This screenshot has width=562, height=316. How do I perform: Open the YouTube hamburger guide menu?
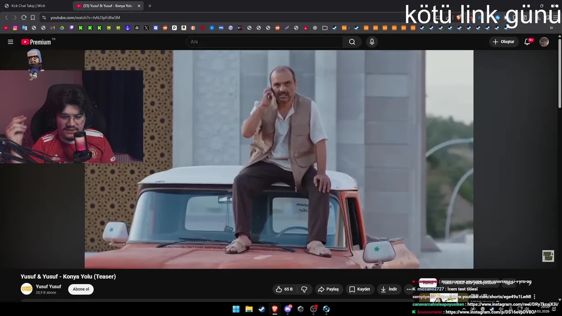point(11,42)
